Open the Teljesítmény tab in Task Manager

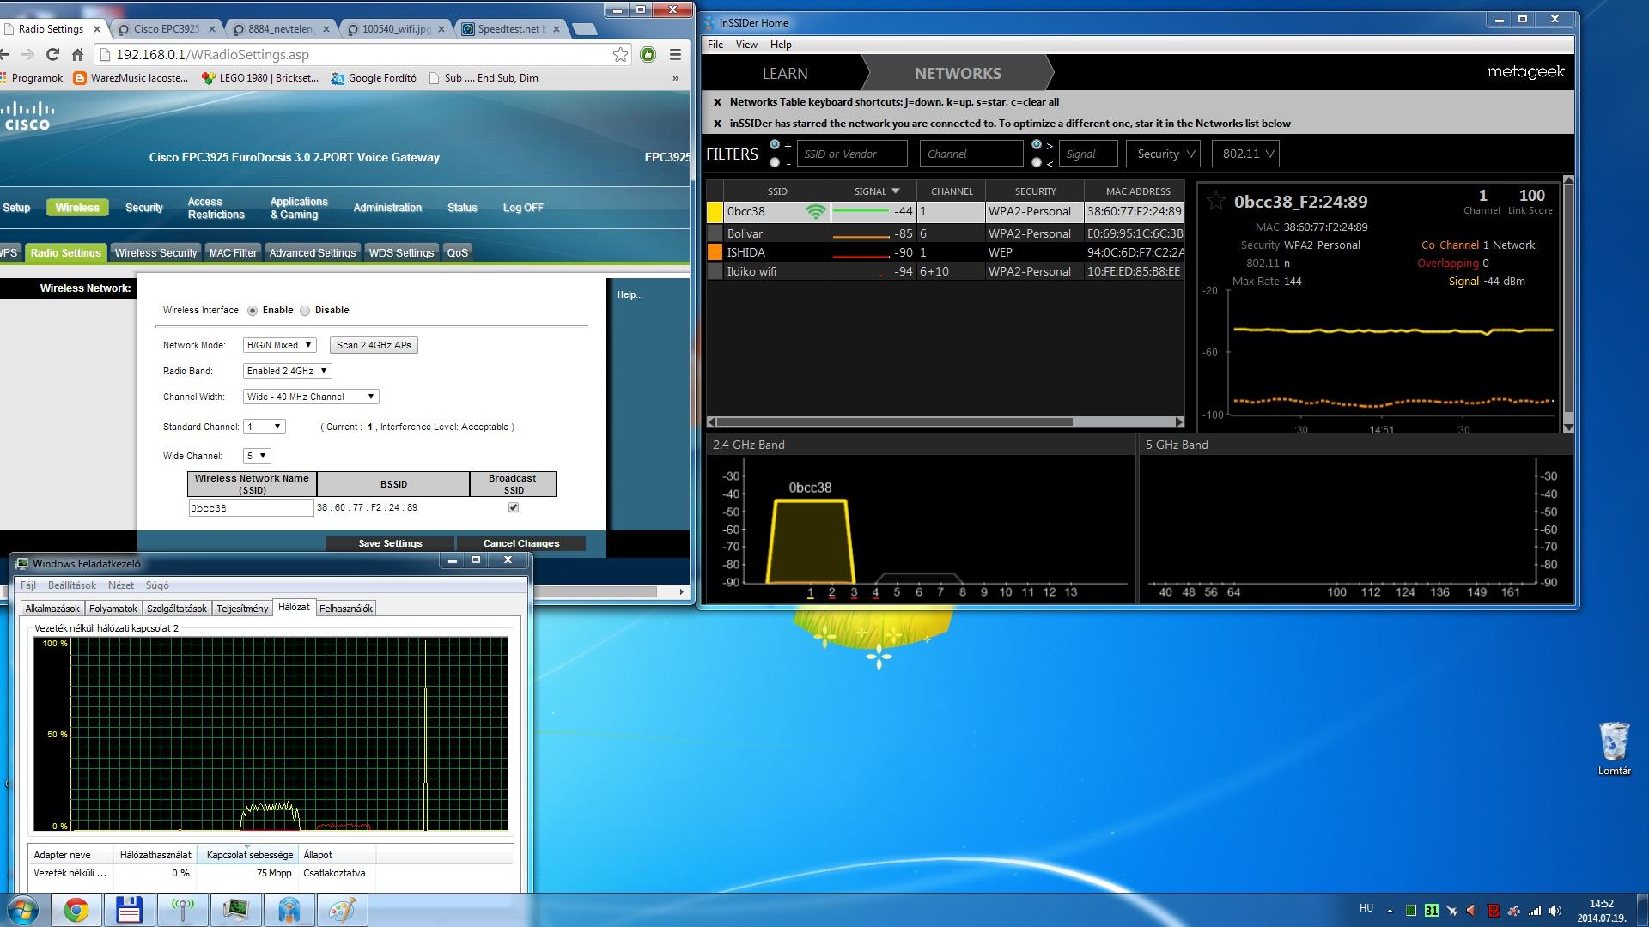(242, 609)
